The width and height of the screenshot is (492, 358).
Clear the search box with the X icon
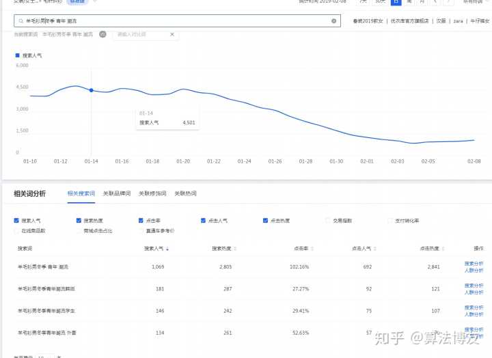coord(333,21)
